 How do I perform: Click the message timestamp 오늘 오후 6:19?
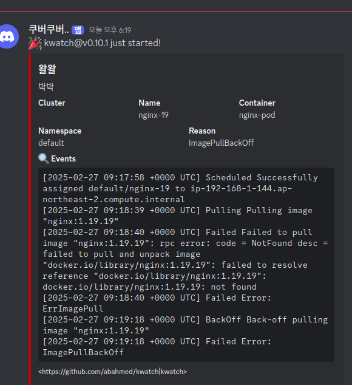click(x=110, y=30)
